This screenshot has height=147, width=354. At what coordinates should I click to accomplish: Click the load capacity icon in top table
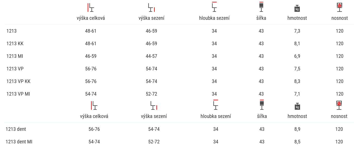tap(340, 7)
